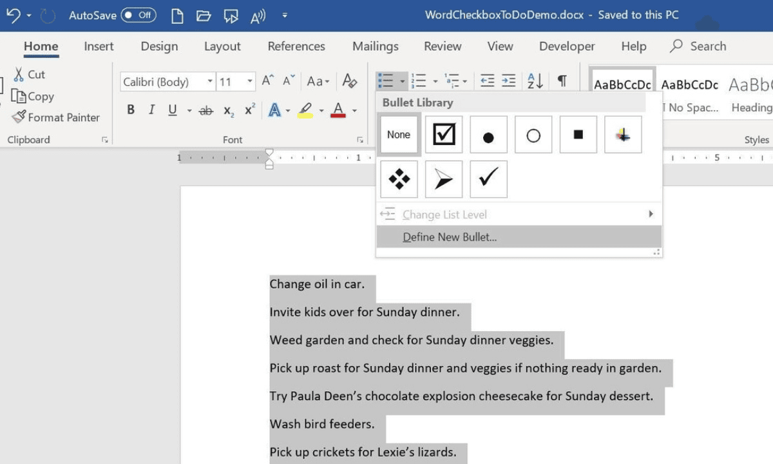Show paragraph marks with the pilcrow icon
The height and width of the screenshot is (464, 773).
coord(561,81)
